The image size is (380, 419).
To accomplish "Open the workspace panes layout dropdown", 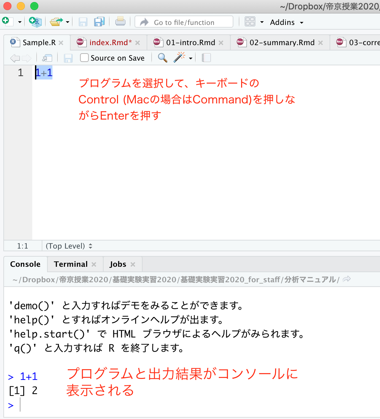I will (262, 22).
